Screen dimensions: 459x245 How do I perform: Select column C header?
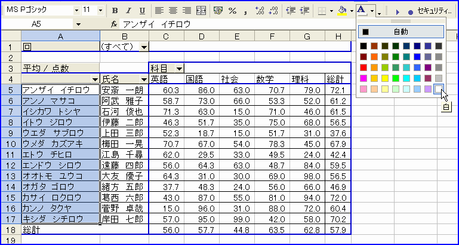click(167, 36)
